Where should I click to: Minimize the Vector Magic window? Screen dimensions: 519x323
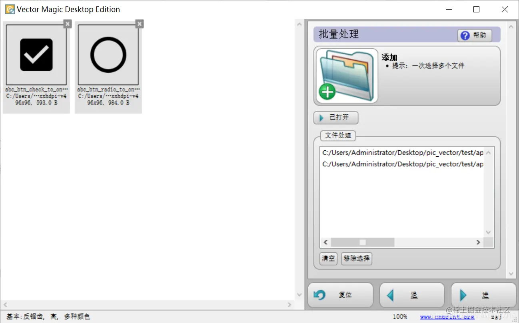click(x=448, y=9)
